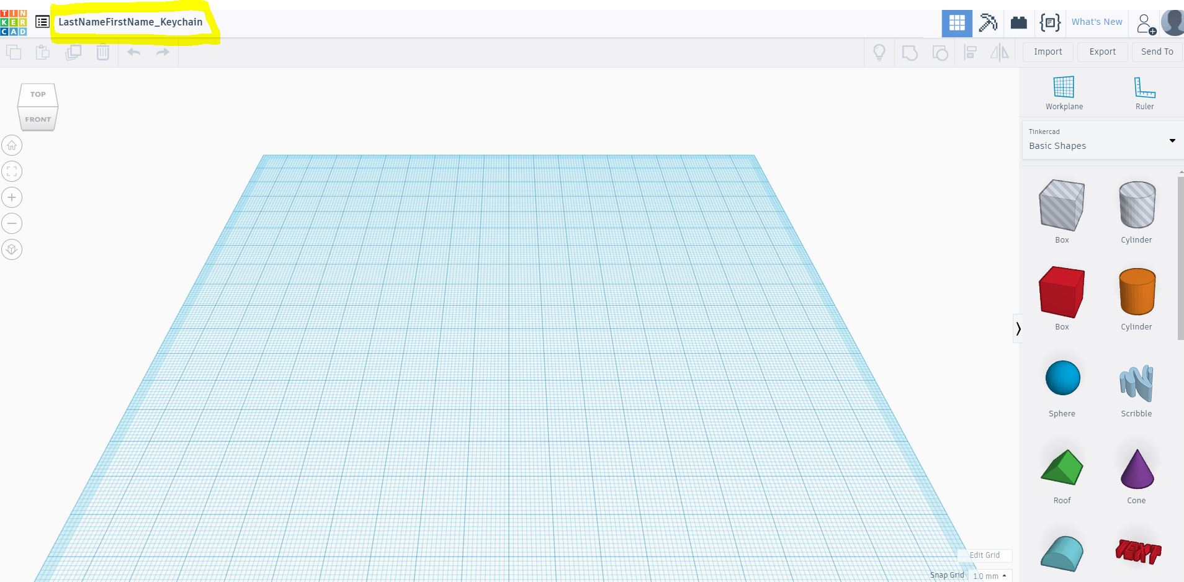Click the Home view icon
The width and height of the screenshot is (1184, 582).
point(12,145)
